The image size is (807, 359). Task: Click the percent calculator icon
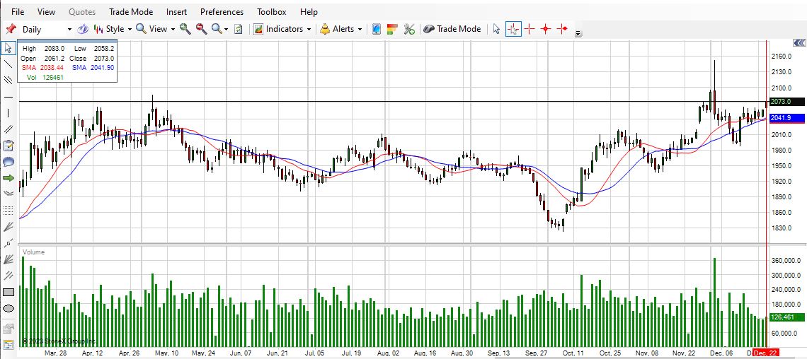click(409, 29)
